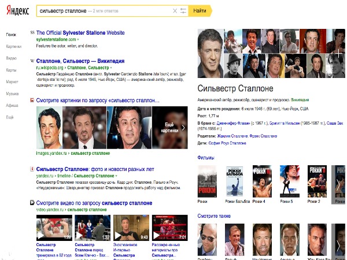Open Смотрите картинки по запросу link
Image resolution: width=347 pixels, height=260 pixels.
[x=98, y=101]
